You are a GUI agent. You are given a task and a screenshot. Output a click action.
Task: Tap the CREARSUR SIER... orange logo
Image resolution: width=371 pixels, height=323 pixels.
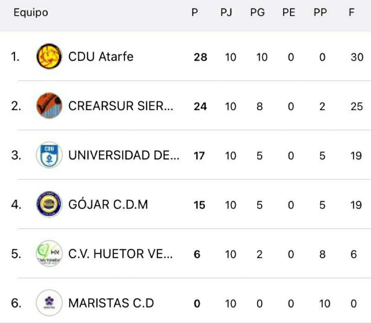click(x=49, y=105)
